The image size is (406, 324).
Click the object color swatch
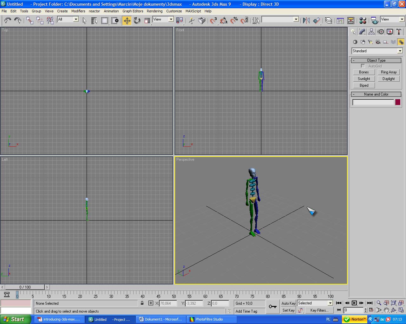(397, 102)
